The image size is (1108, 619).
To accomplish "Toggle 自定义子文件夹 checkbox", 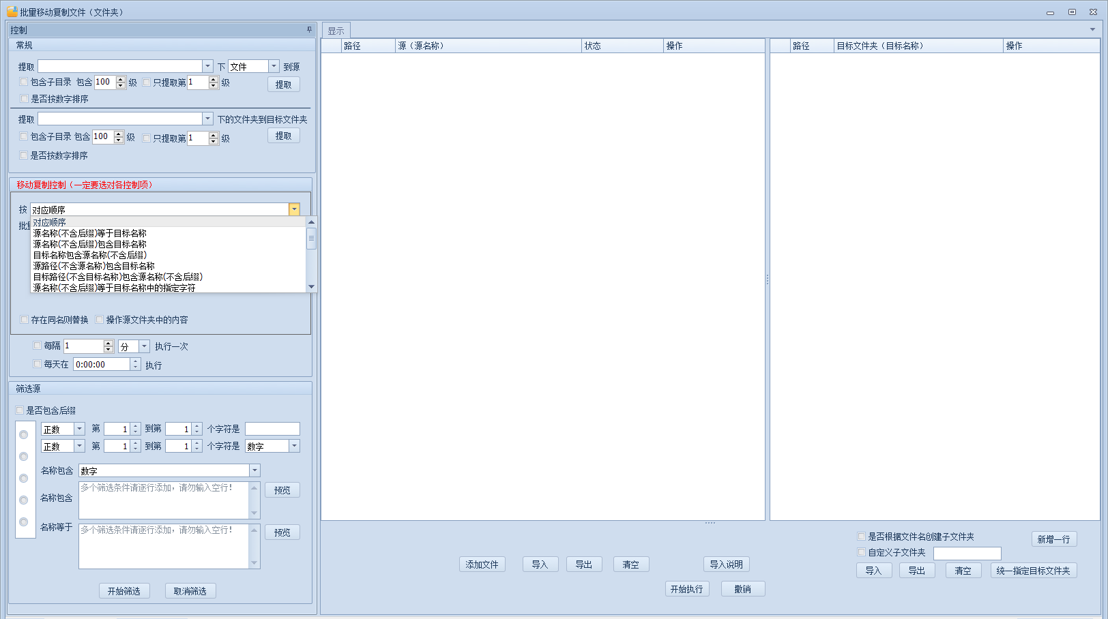I will tap(862, 552).
